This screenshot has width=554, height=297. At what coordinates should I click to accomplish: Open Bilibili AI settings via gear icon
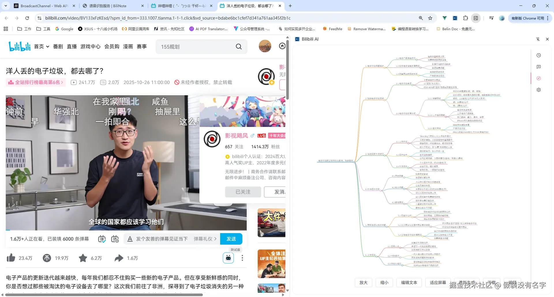click(538, 90)
